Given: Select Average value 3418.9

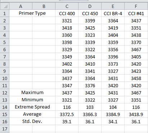Looking at the screenshot, I should 136,114.
